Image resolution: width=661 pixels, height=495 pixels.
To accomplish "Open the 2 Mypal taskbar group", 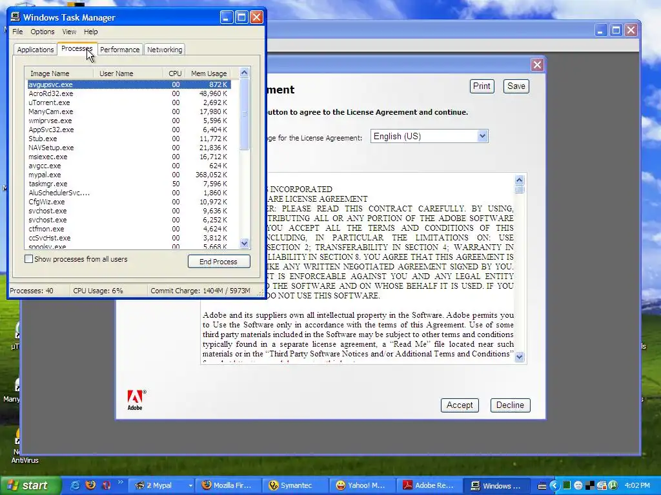I will pos(163,485).
